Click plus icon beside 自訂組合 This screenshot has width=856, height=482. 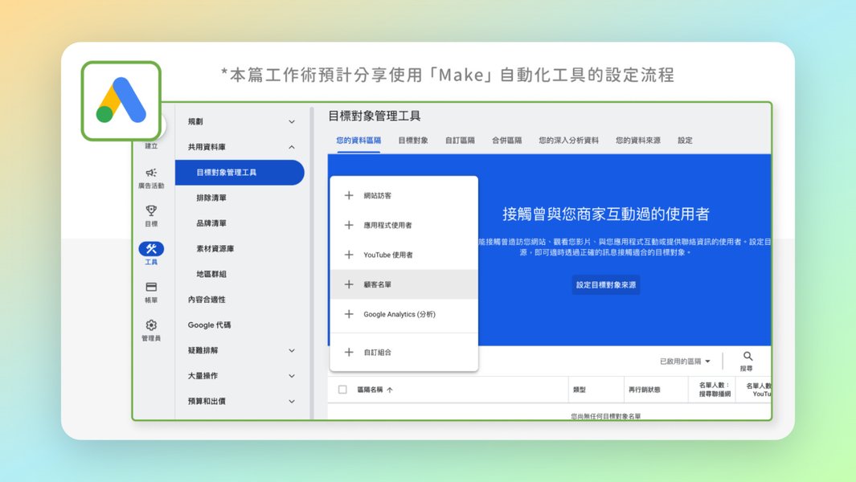pos(349,352)
